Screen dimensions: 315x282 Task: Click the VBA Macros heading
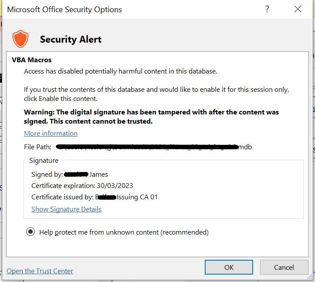[31, 60]
